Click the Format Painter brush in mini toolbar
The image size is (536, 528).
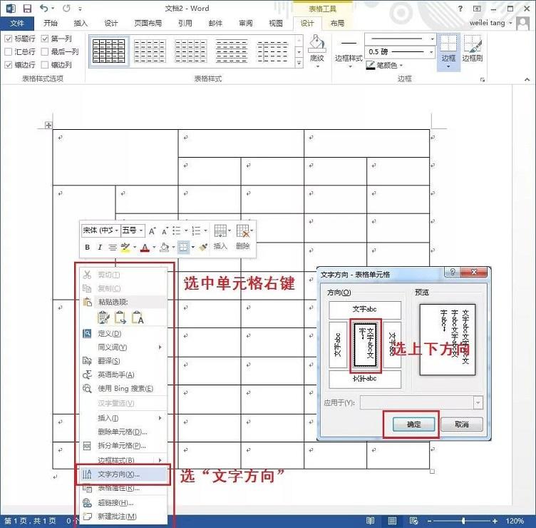pyautogui.click(x=204, y=247)
